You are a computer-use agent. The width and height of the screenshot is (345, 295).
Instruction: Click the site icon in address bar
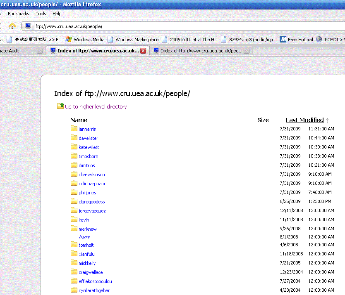[x=28, y=26]
